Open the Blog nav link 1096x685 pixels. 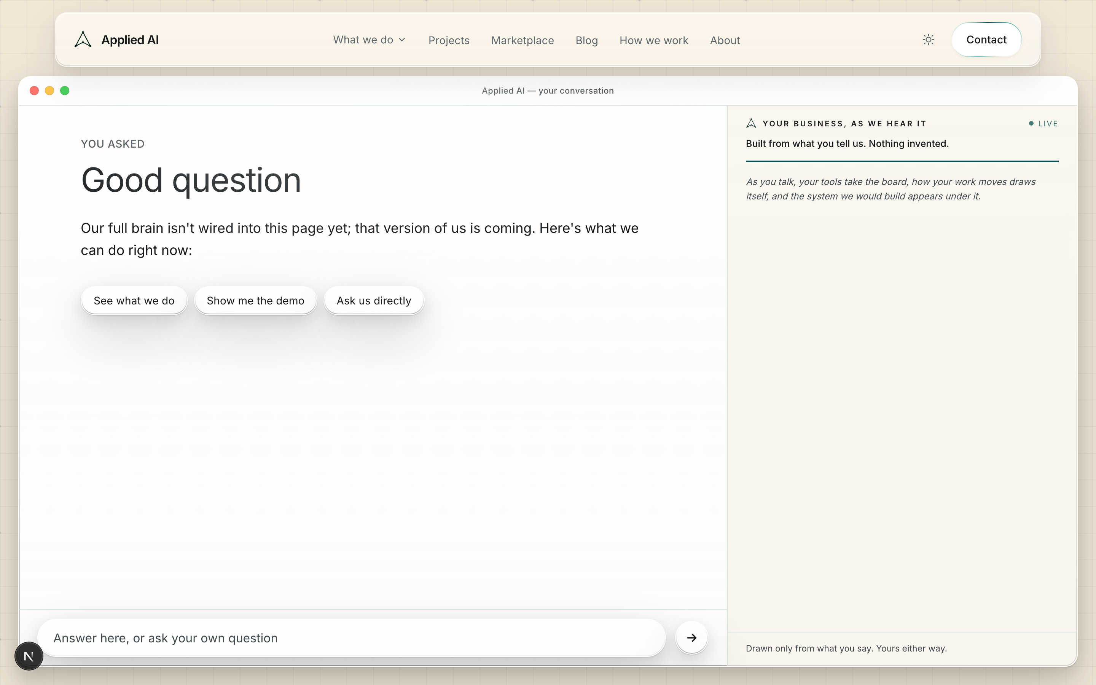[x=586, y=40]
